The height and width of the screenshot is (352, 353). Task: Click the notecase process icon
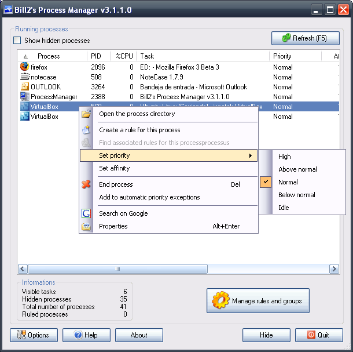[24, 77]
